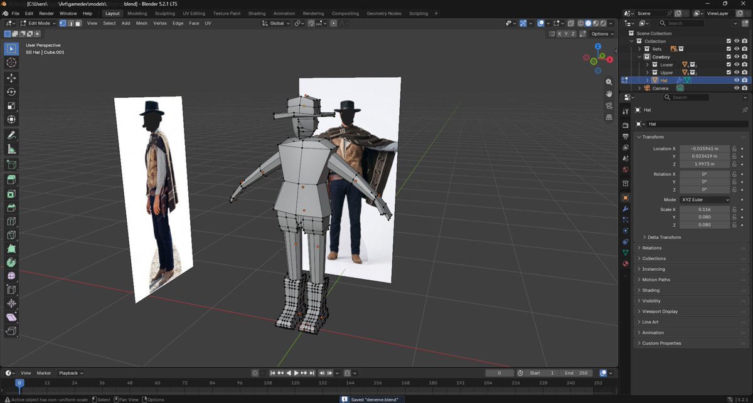The width and height of the screenshot is (753, 403).
Task: Switch to vertex select mode
Action: tap(63, 23)
